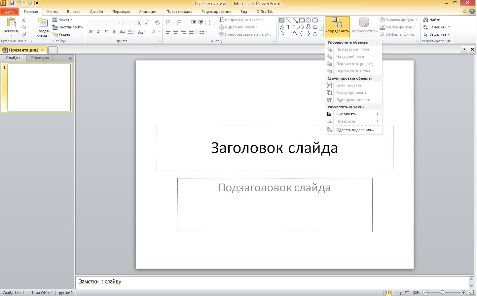
Task: Decrease font size with the small A icon
Action: tap(146, 22)
